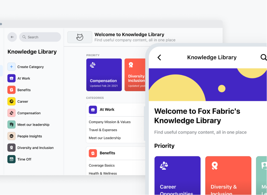The image size is (267, 195).
Task: Click the Knowledge Library sidebar title
Action: point(32,52)
